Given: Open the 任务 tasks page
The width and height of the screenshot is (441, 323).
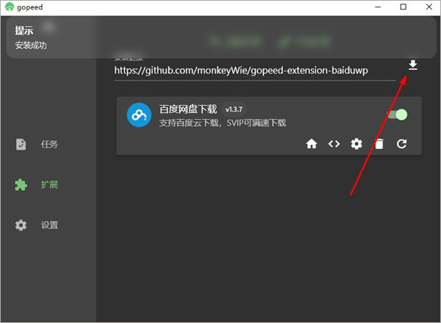Looking at the screenshot, I should (x=37, y=145).
